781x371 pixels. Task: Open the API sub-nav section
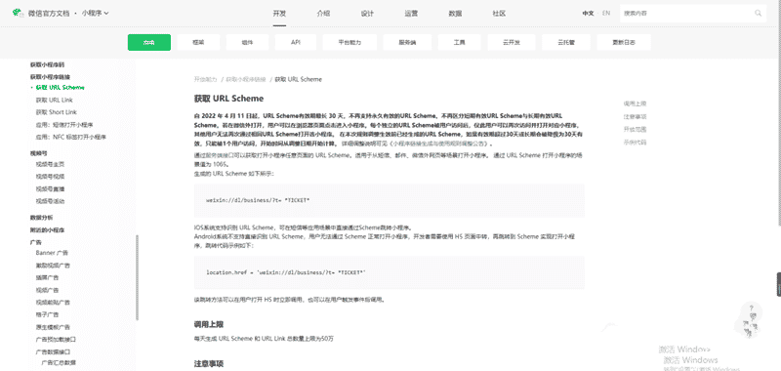click(296, 42)
